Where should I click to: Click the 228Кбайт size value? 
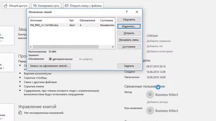pyautogui.click(x=152, y=36)
